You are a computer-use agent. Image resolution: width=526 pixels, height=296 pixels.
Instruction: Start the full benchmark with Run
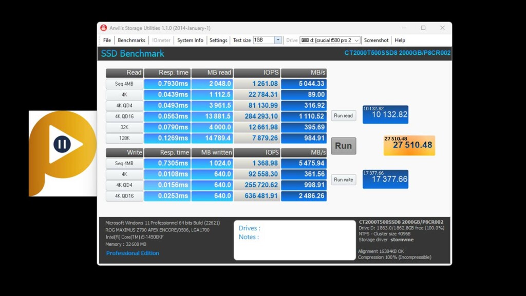point(343,146)
